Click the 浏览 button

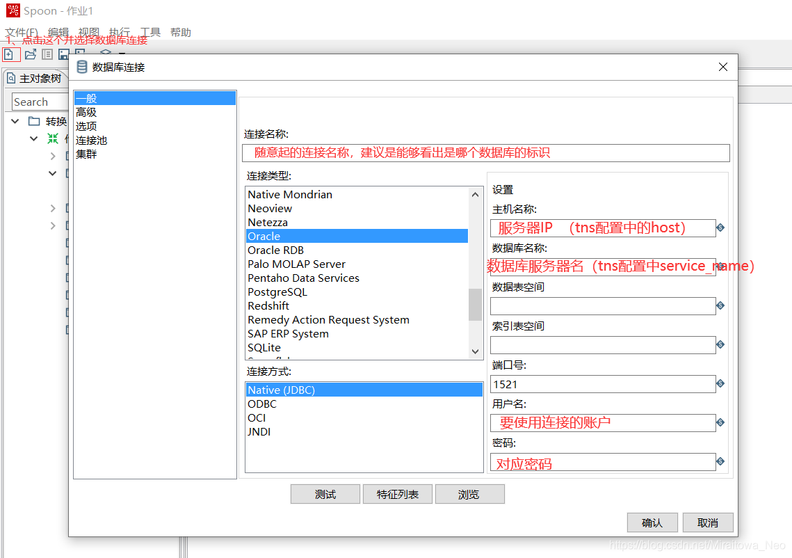(470, 494)
